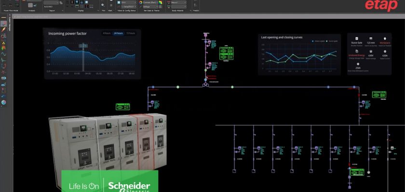This screenshot has height=192, width=405.
Task: Toggle the 'invert gate' legend series
Action: 332,41
